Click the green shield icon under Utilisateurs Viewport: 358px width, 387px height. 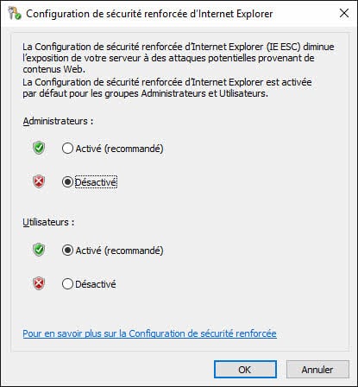click(39, 250)
